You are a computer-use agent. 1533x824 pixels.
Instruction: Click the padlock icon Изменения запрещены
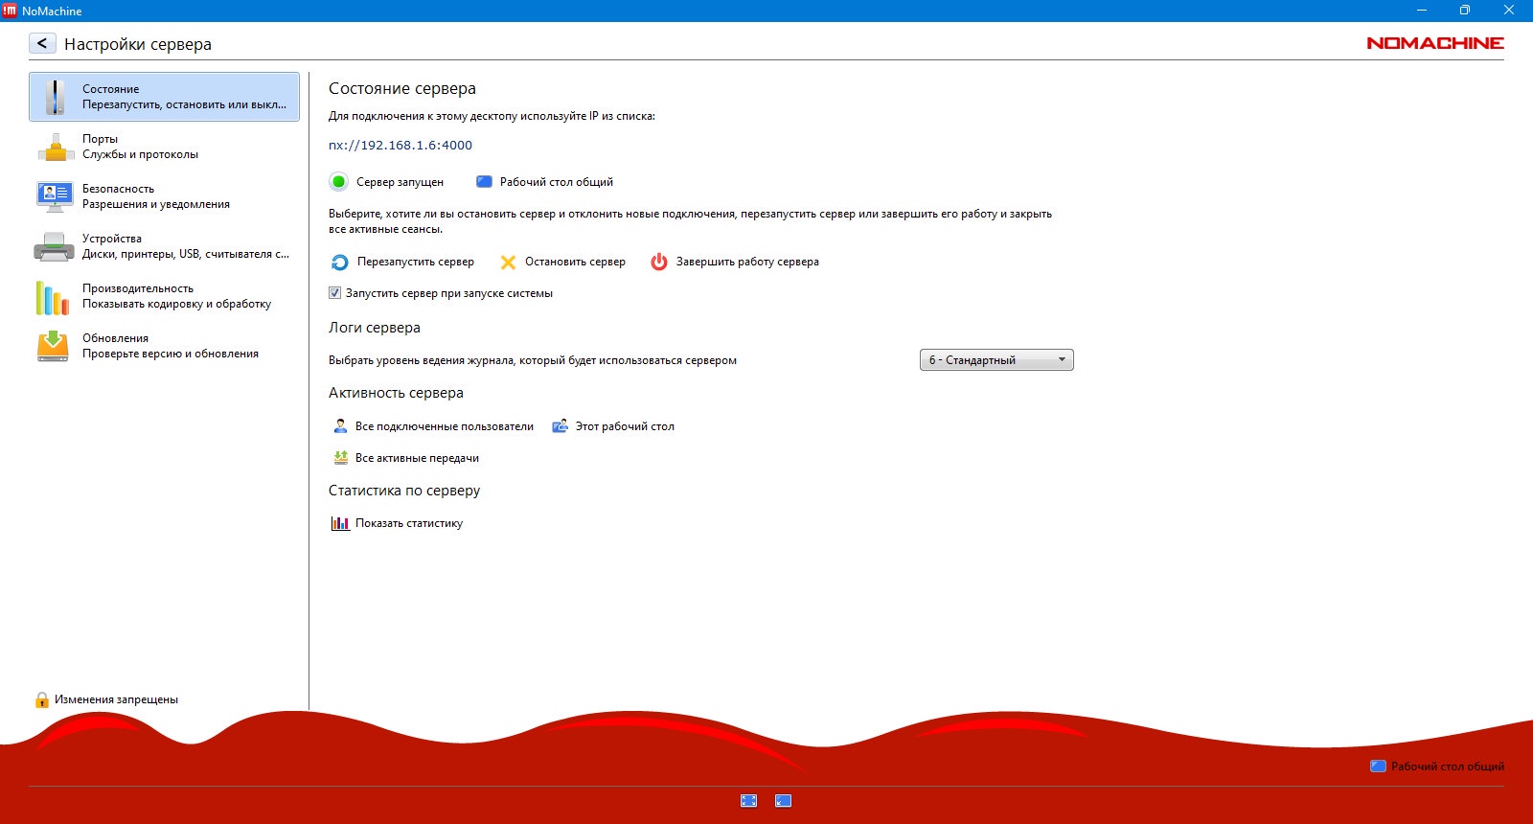42,700
